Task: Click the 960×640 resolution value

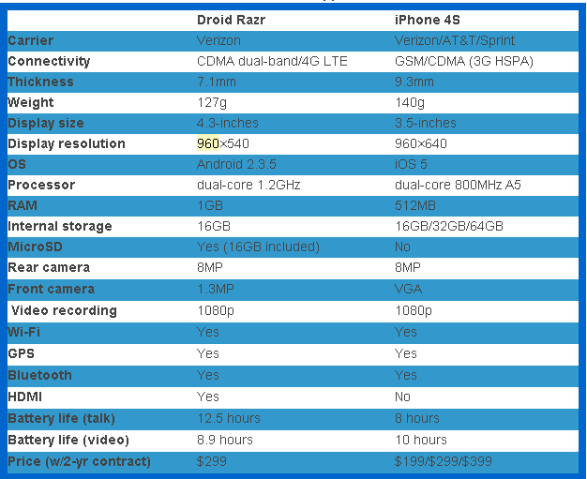Action: point(421,143)
